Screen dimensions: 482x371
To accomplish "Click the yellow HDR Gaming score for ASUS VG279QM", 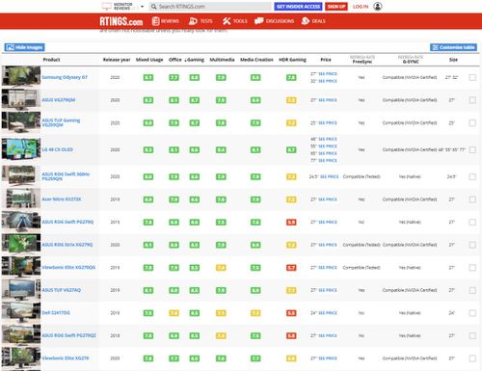I will click(x=291, y=100).
